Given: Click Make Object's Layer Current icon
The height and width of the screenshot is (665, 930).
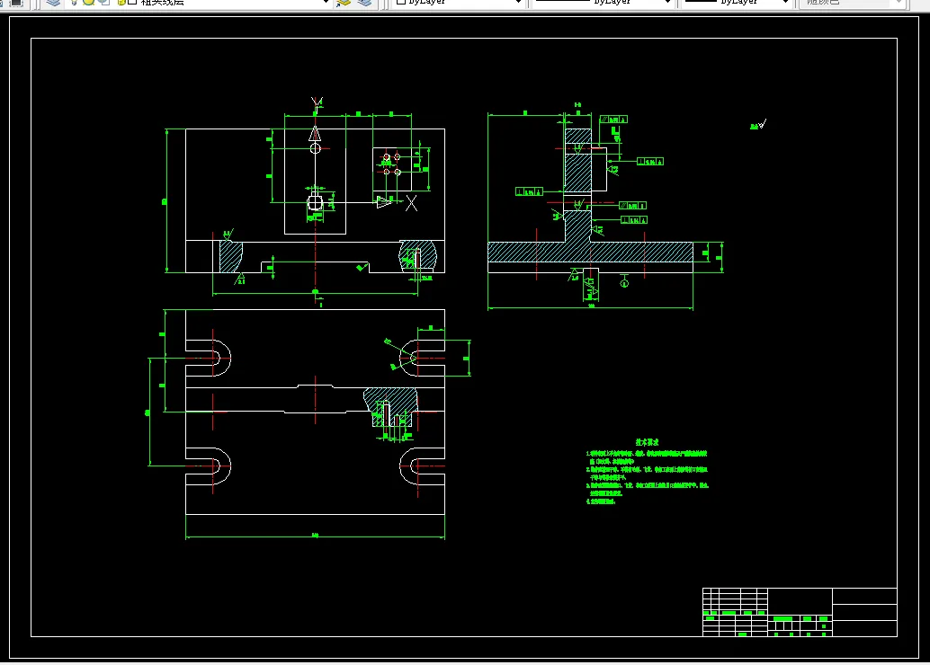Looking at the screenshot, I should (x=344, y=3).
